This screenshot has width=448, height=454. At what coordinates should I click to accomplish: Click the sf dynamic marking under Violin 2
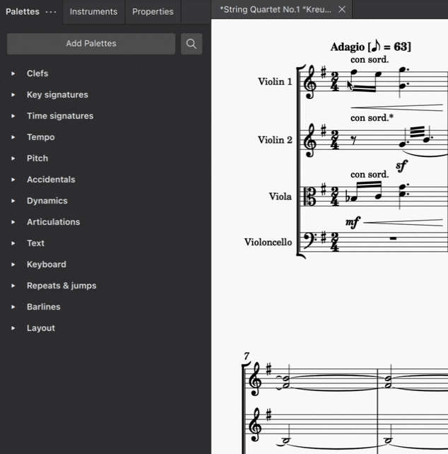(x=401, y=166)
